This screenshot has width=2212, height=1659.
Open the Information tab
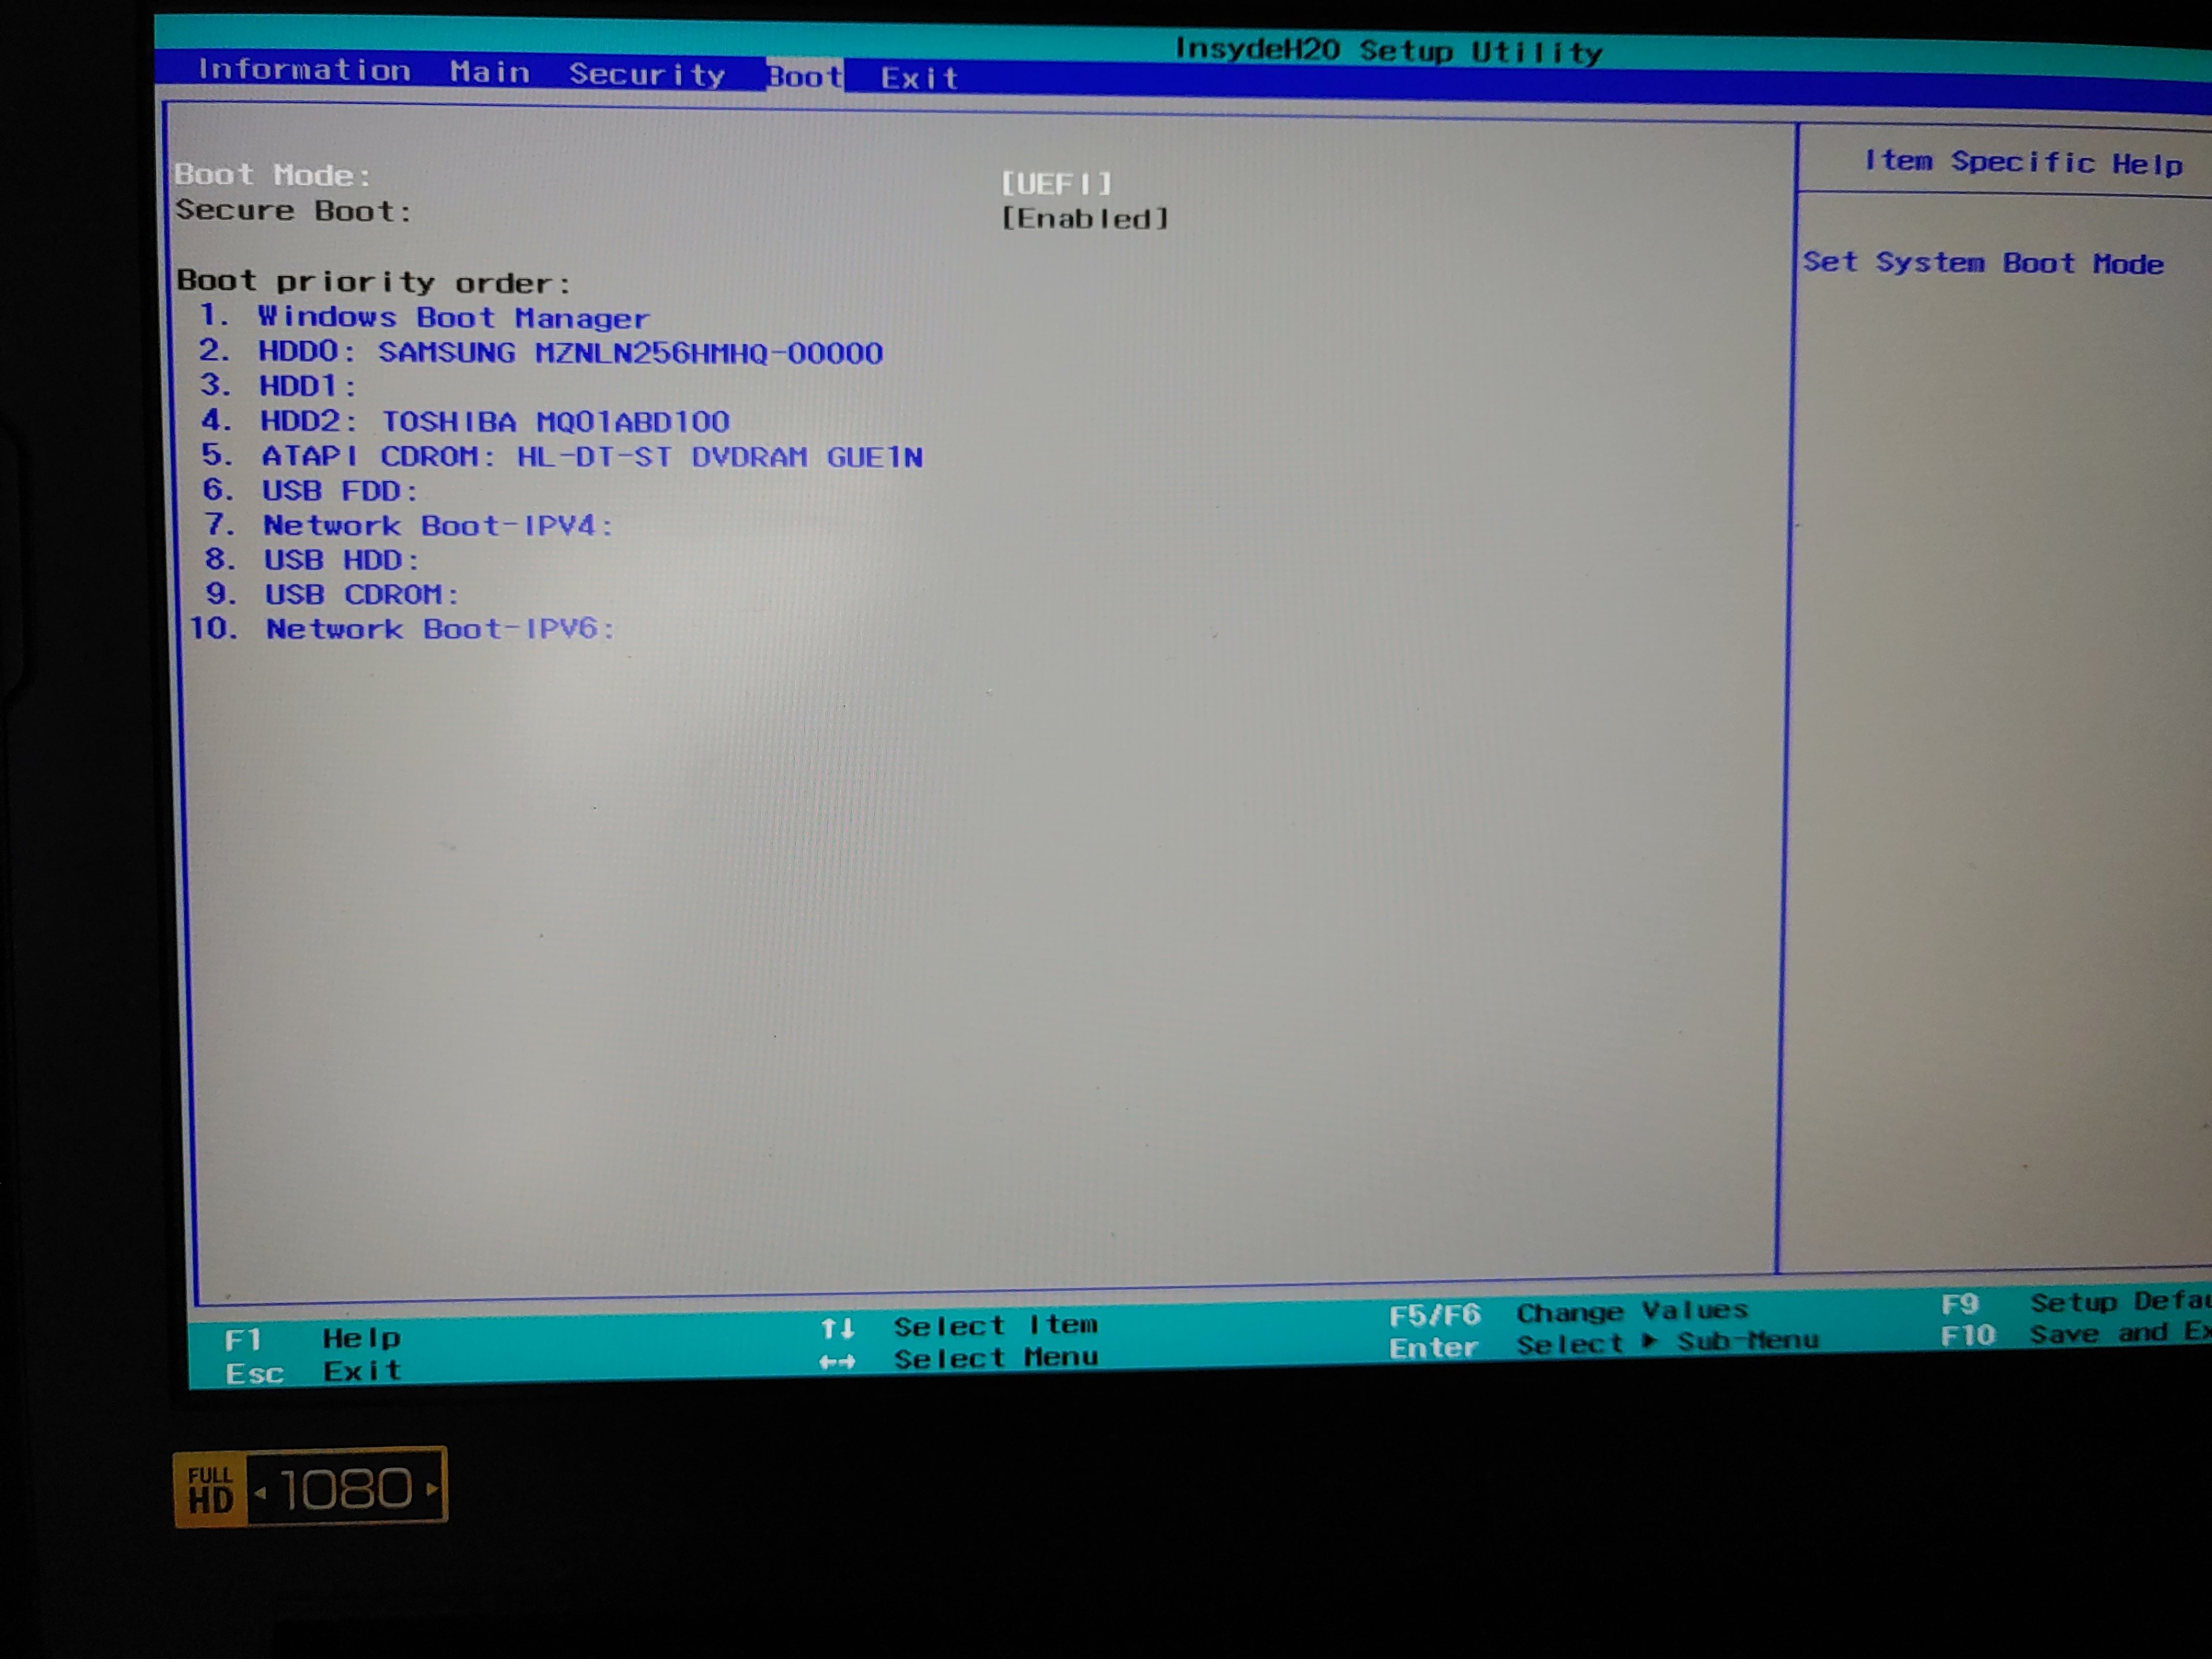[x=304, y=70]
